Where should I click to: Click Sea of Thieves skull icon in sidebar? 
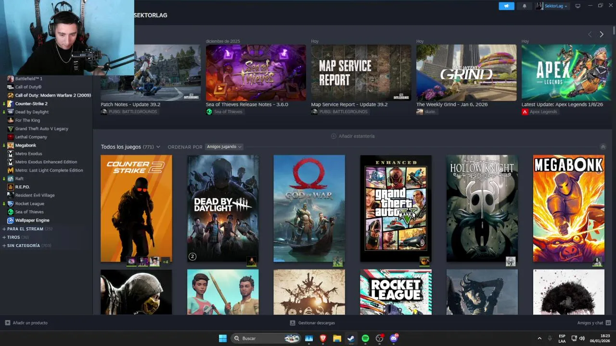[x=11, y=212]
